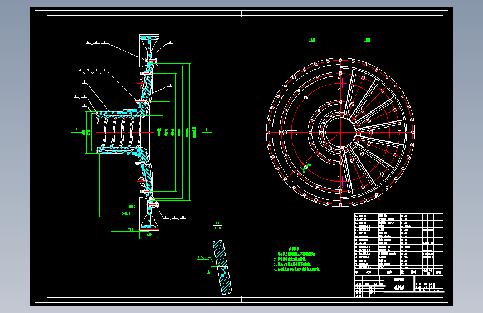This screenshot has width=483, height=313.
Task: Select the green technical requirements text block
Action: [297, 260]
